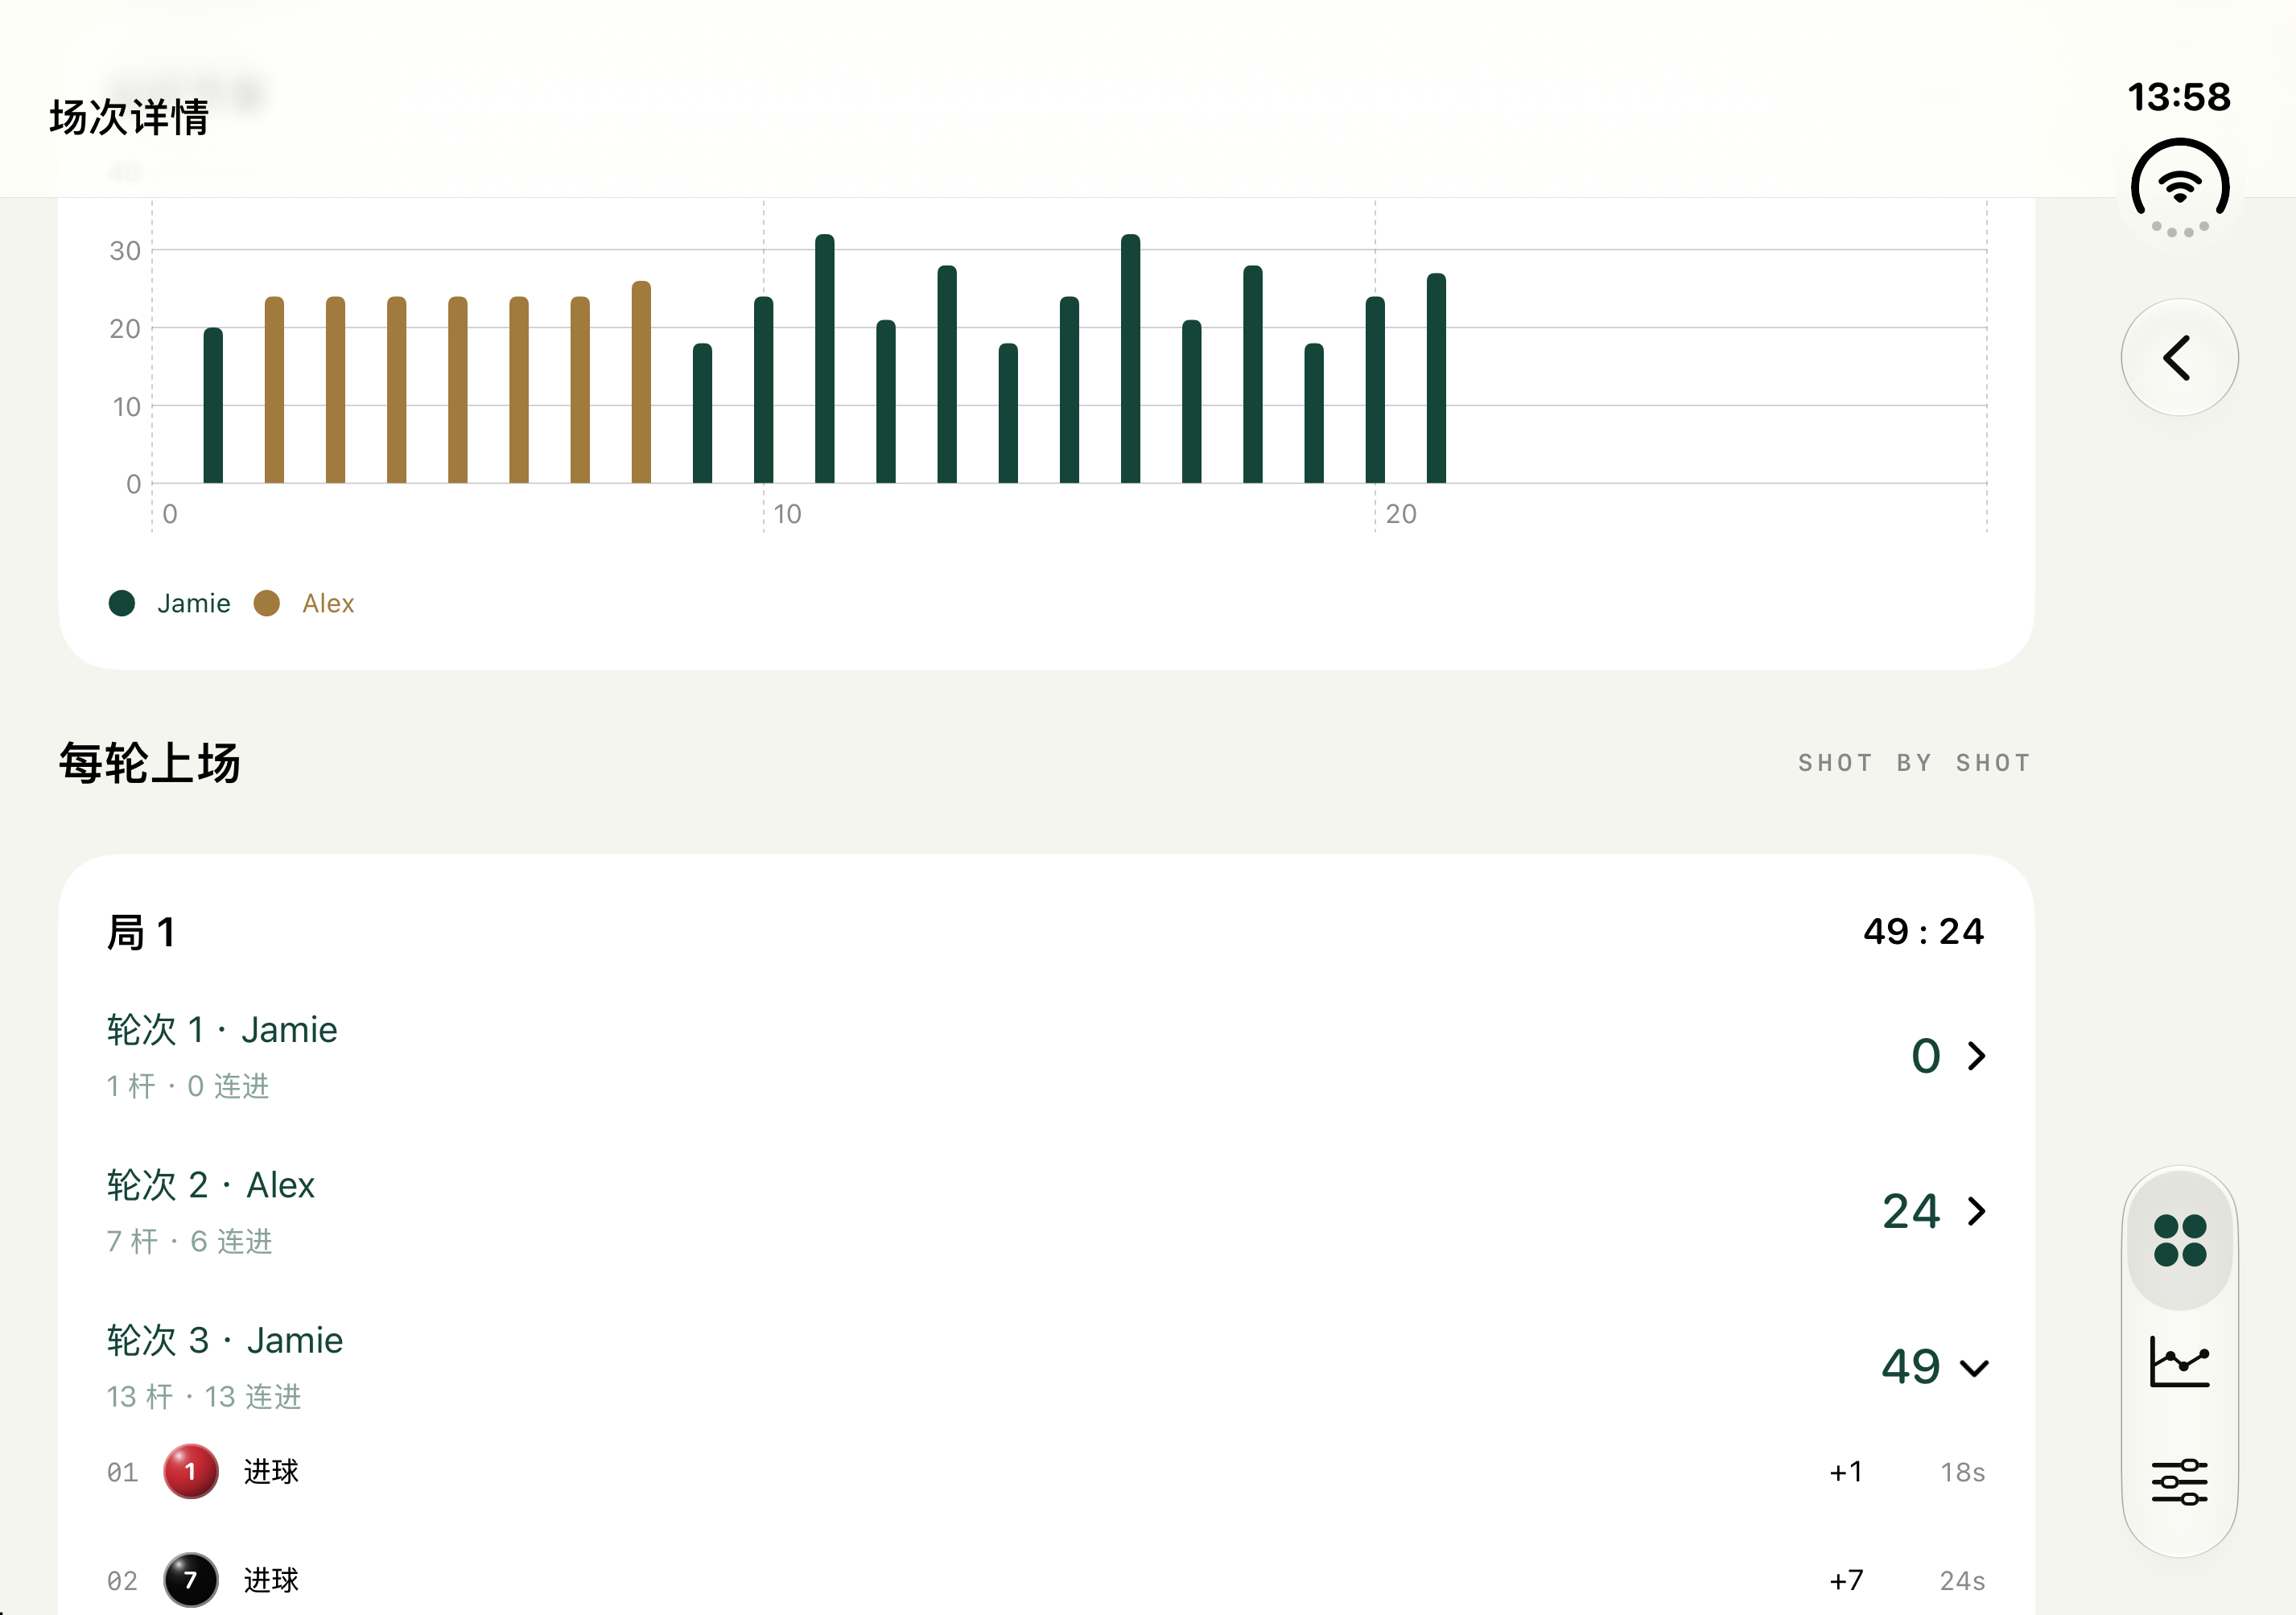
Task: Select the tallest Jamie bar near 10
Action: [x=825, y=359]
